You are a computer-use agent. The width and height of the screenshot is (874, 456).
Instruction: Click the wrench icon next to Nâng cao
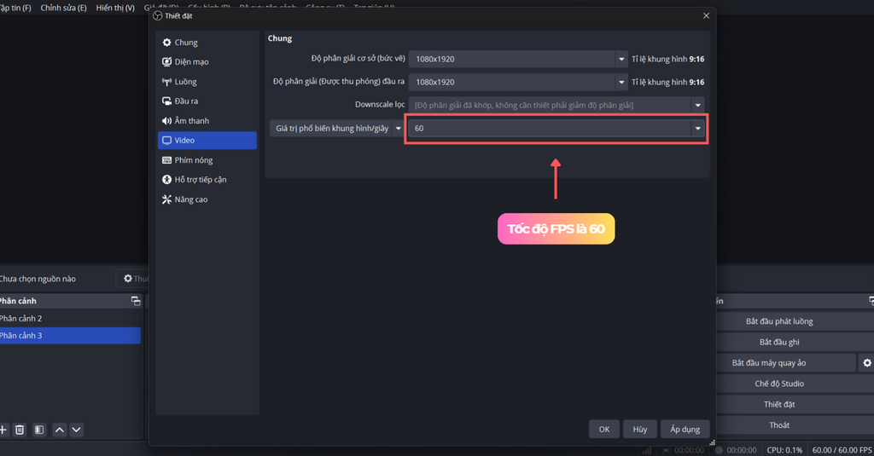[x=166, y=199]
